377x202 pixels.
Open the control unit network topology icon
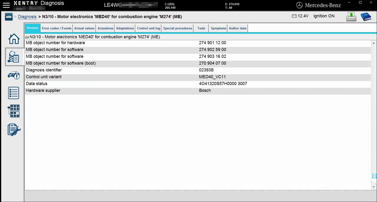(14, 111)
